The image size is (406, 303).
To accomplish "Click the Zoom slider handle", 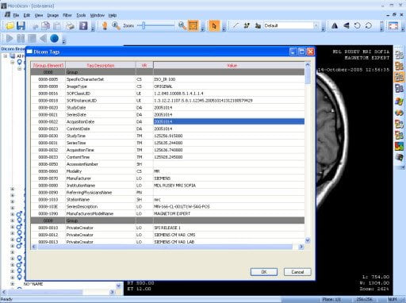I will [x=144, y=25].
